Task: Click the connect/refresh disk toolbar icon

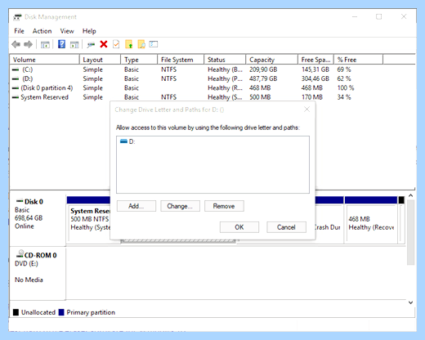Action: (91, 44)
